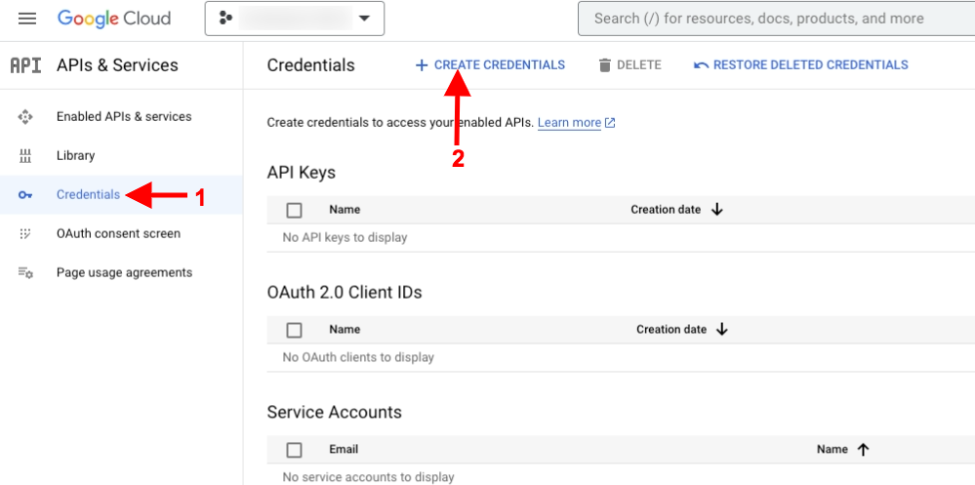Click the Google Cloud logo

pyautogui.click(x=114, y=19)
